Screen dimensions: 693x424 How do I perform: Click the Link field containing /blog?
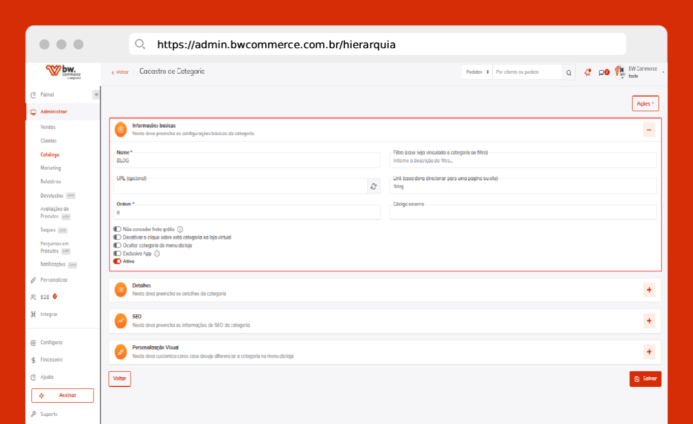click(x=523, y=186)
